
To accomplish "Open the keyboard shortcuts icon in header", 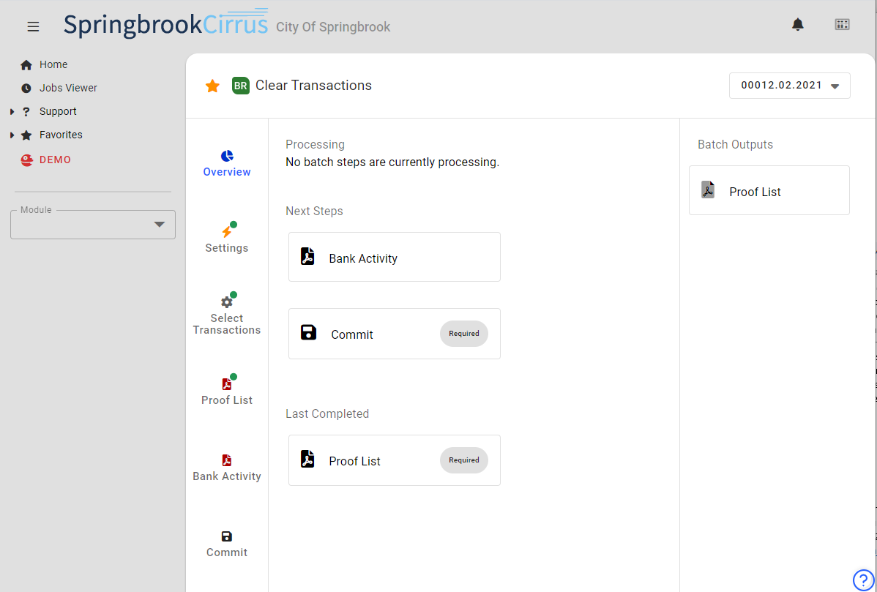I will pos(842,25).
